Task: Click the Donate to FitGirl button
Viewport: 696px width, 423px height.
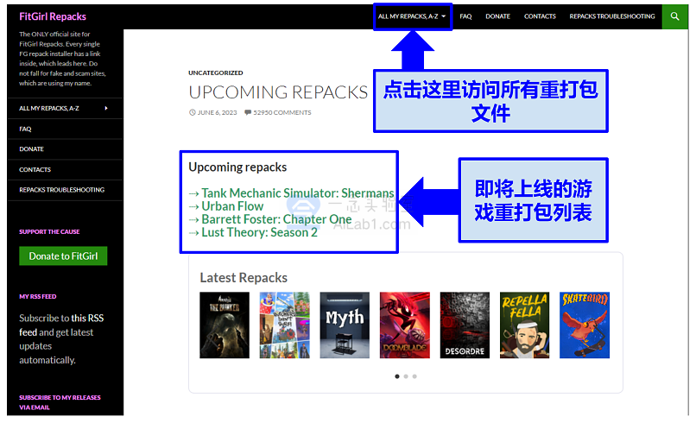Action: 63,256
